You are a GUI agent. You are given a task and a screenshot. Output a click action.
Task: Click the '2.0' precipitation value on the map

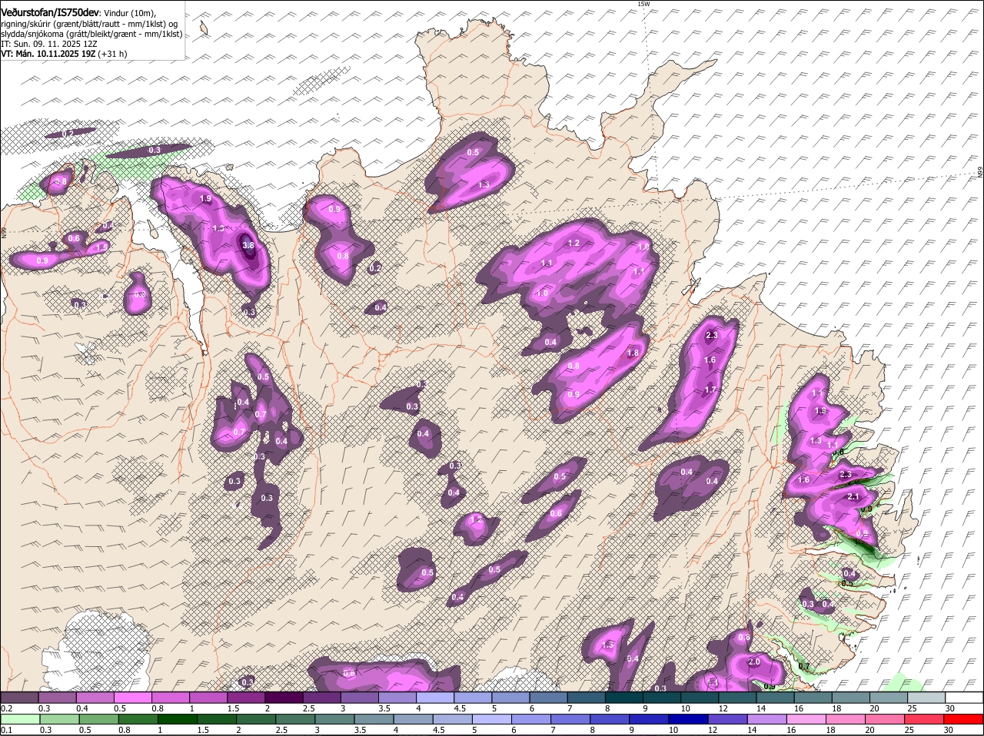754,662
